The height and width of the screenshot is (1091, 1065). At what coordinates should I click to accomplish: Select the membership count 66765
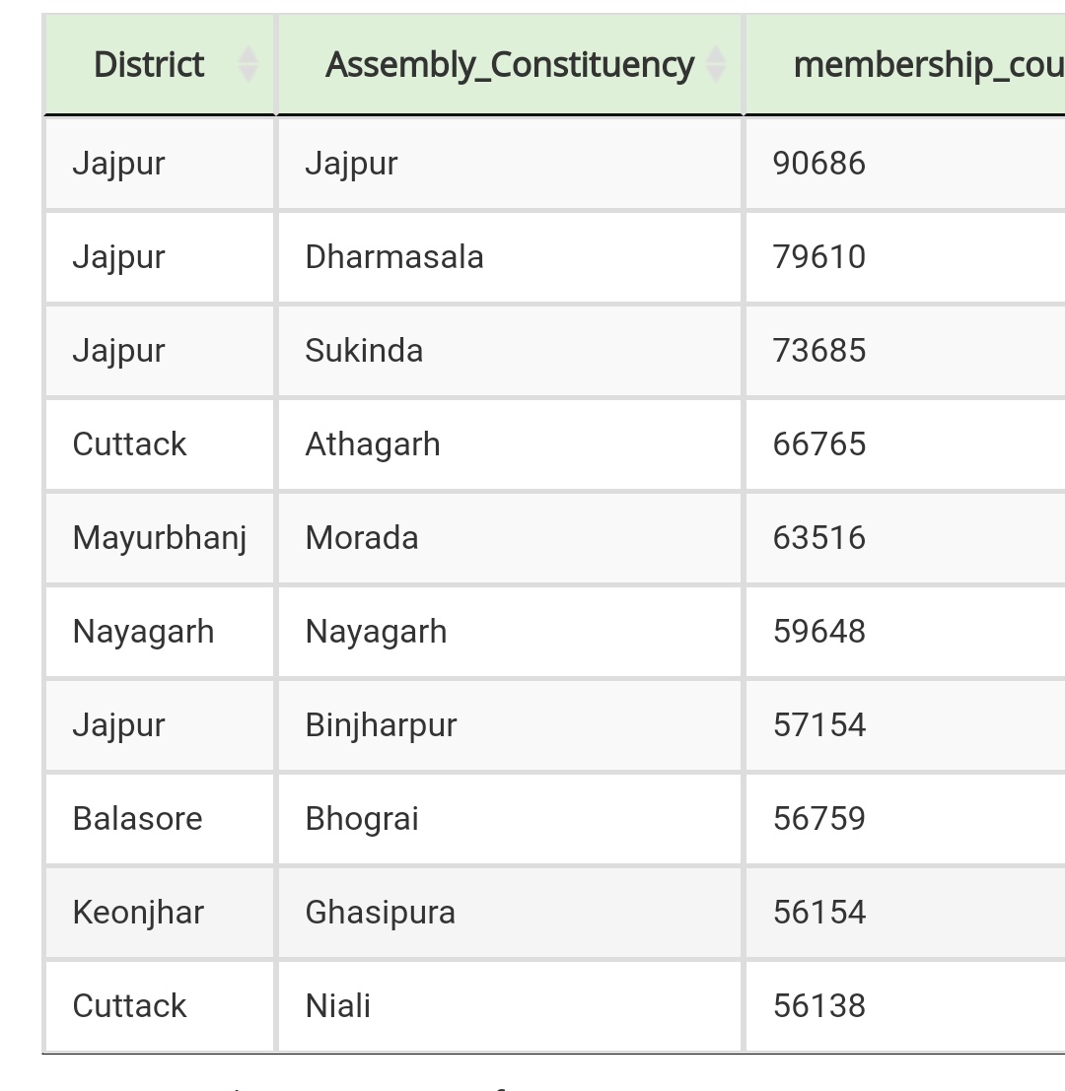[819, 444]
